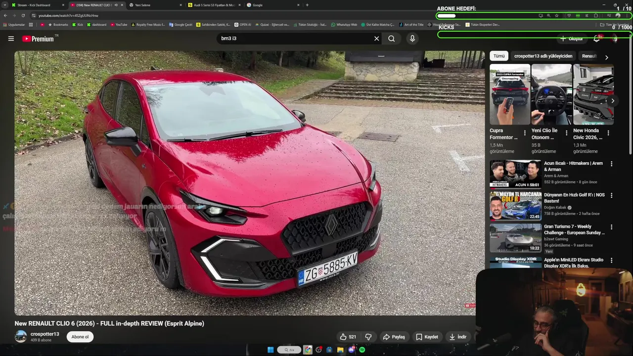Click the youtube.com address bar URL
This screenshot has height=356, width=633.
68,15
